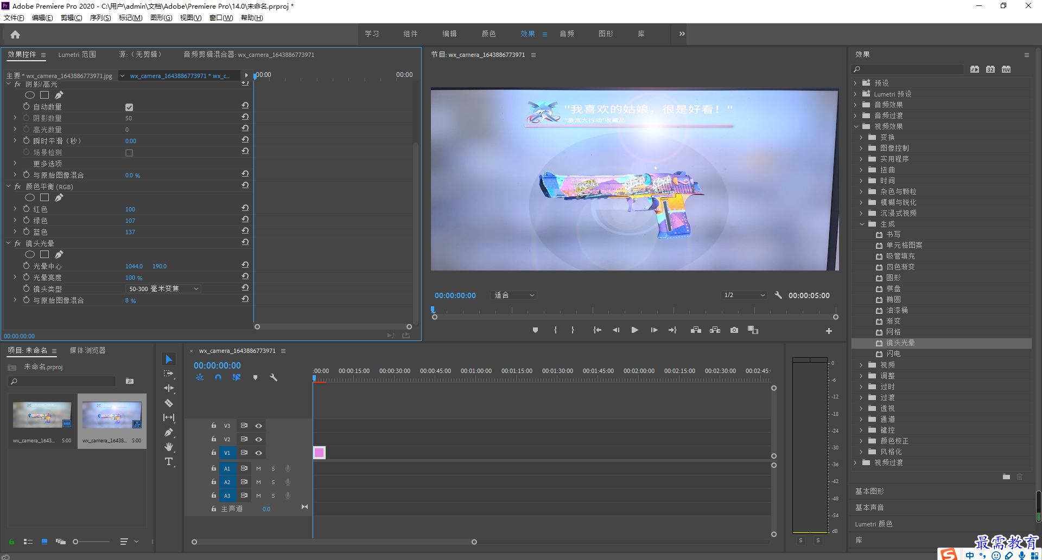Select the Razor tool
The height and width of the screenshot is (560, 1042).
click(x=169, y=403)
